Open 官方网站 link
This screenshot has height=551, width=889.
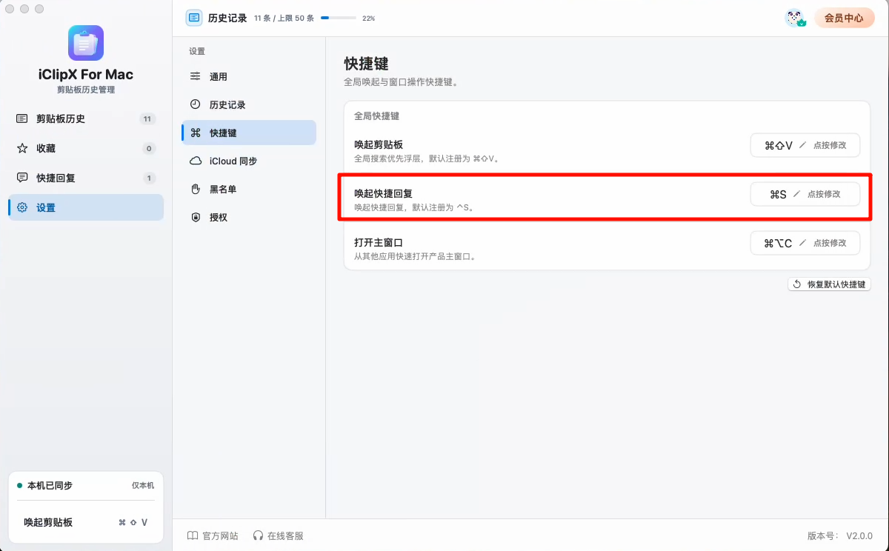point(213,535)
